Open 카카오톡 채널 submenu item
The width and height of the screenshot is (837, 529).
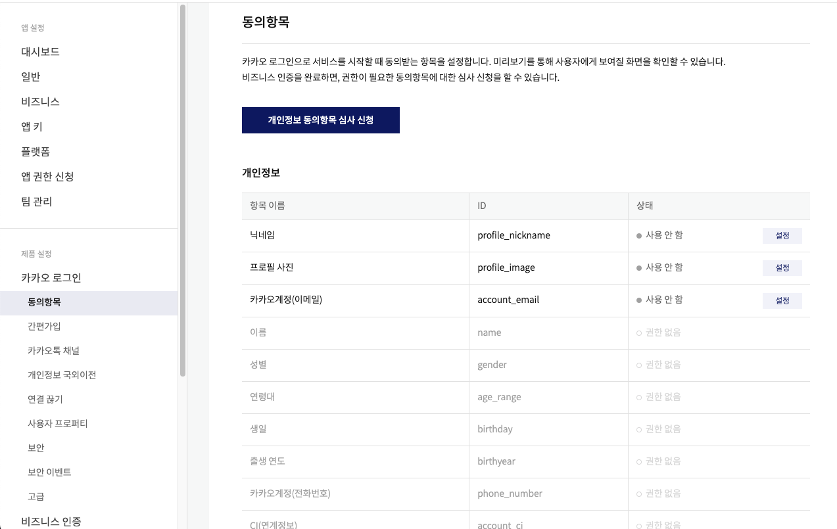(x=53, y=351)
